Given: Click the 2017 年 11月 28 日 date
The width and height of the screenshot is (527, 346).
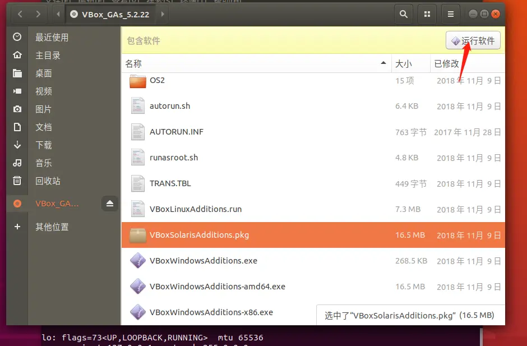Looking at the screenshot, I should click(468, 132).
